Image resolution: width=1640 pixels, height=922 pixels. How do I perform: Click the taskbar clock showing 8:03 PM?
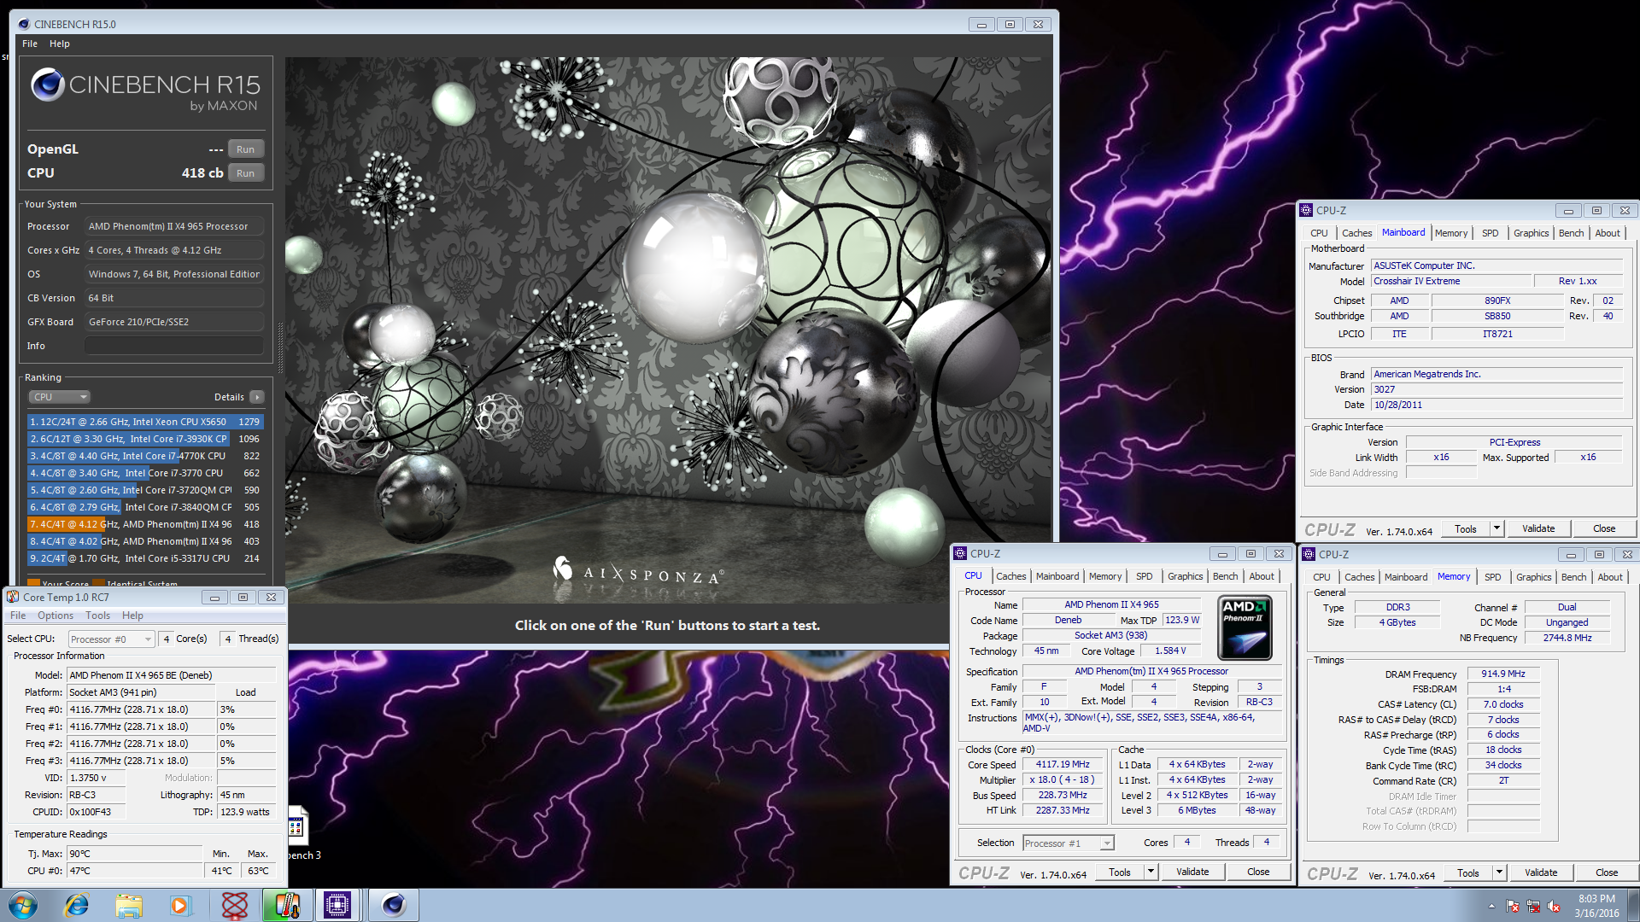(x=1596, y=906)
